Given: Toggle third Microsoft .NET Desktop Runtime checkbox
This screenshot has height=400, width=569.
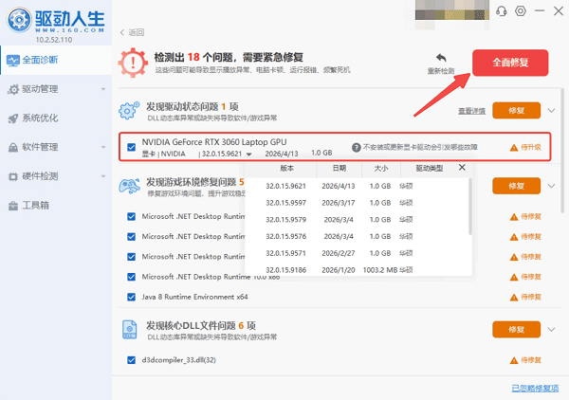Looking at the screenshot, I should 132,257.
